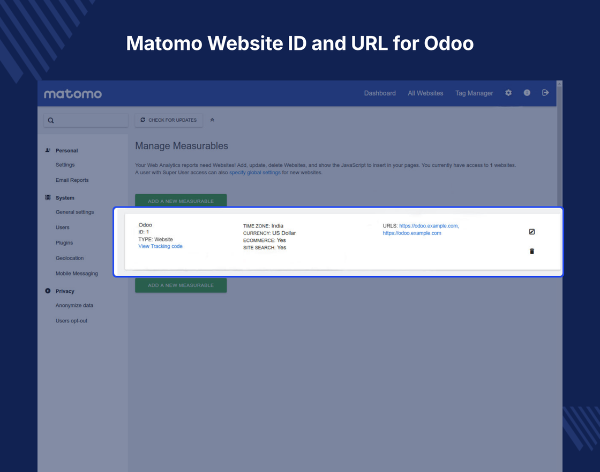
Task: Open the settings gear icon
Action: point(508,93)
